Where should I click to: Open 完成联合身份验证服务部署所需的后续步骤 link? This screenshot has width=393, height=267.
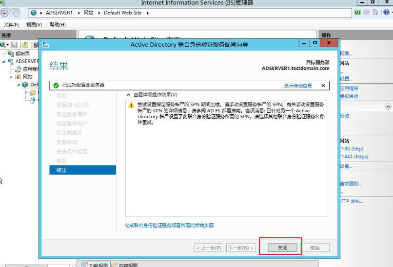pyautogui.click(x=169, y=226)
